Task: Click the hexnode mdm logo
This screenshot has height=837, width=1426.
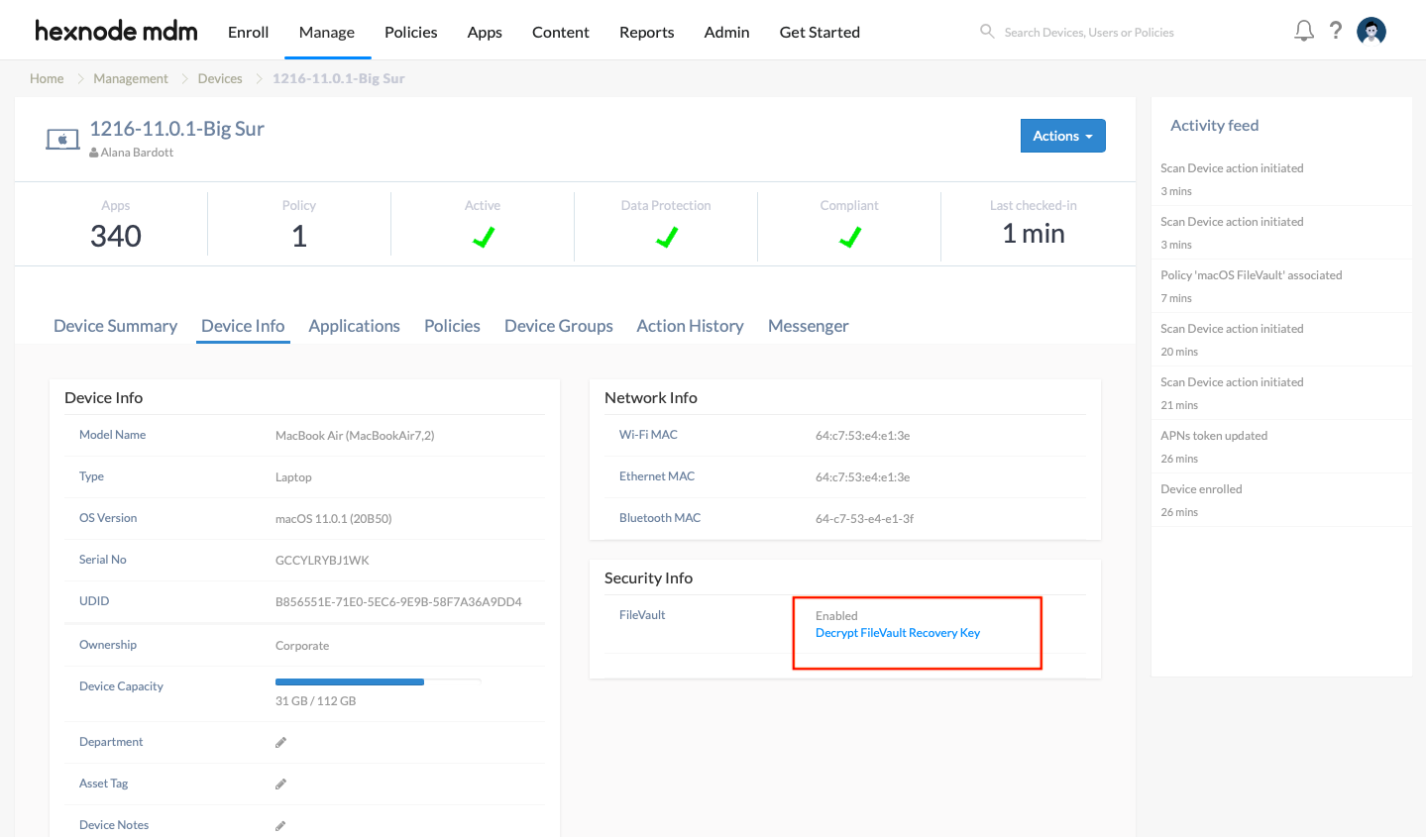Action: pyautogui.click(x=116, y=31)
